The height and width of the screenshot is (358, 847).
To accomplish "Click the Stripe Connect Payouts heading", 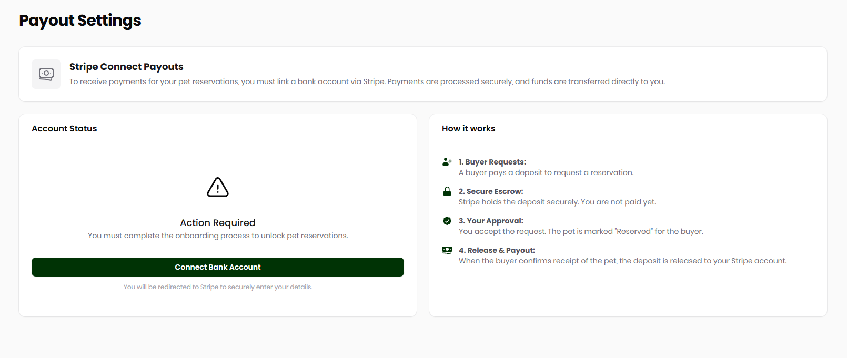I will 126,67.
